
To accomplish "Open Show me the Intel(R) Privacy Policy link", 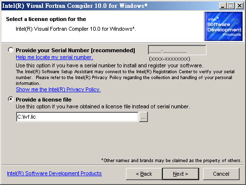I will (58, 89).
